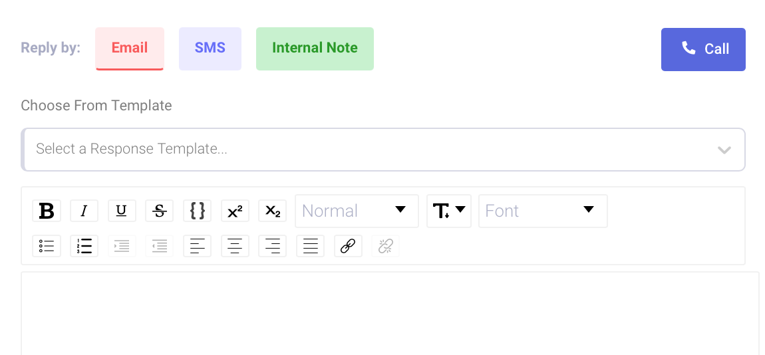
Task: Align the text to the left
Action: pos(197,246)
